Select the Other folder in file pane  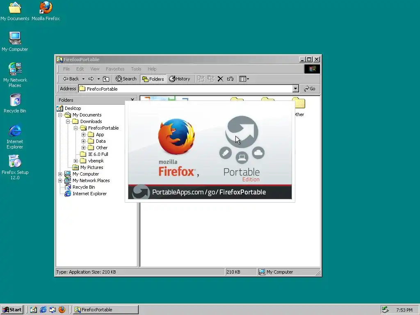pyautogui.click(x=299, y=107)
